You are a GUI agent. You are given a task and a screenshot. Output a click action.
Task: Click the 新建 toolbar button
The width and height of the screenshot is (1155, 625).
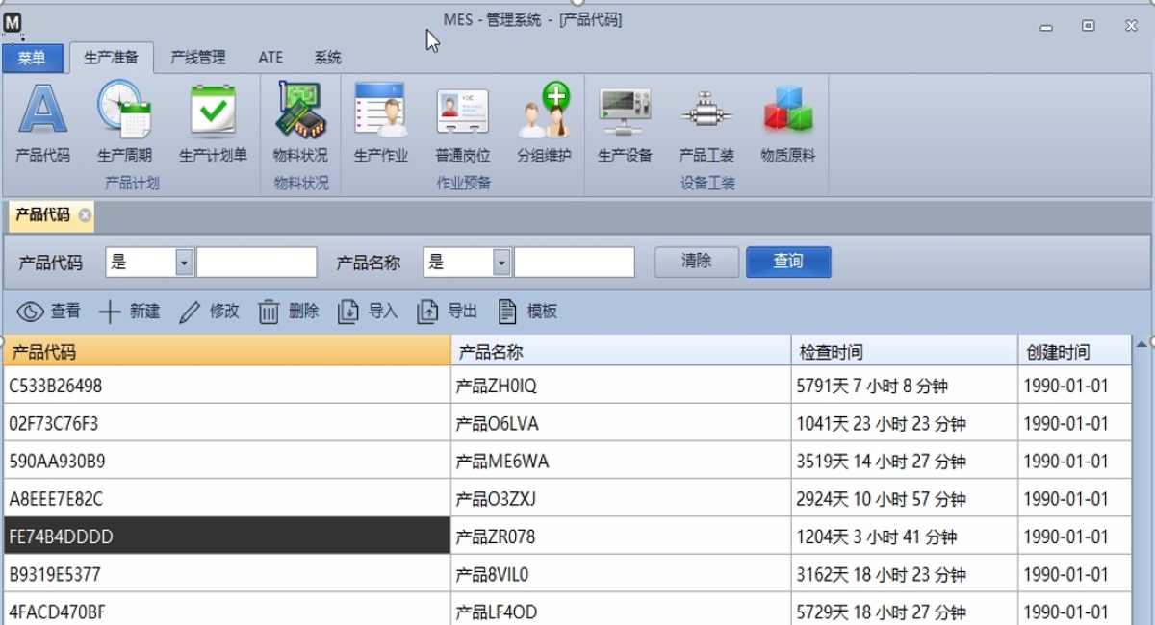pyautogui.click(x=130, y=312)
